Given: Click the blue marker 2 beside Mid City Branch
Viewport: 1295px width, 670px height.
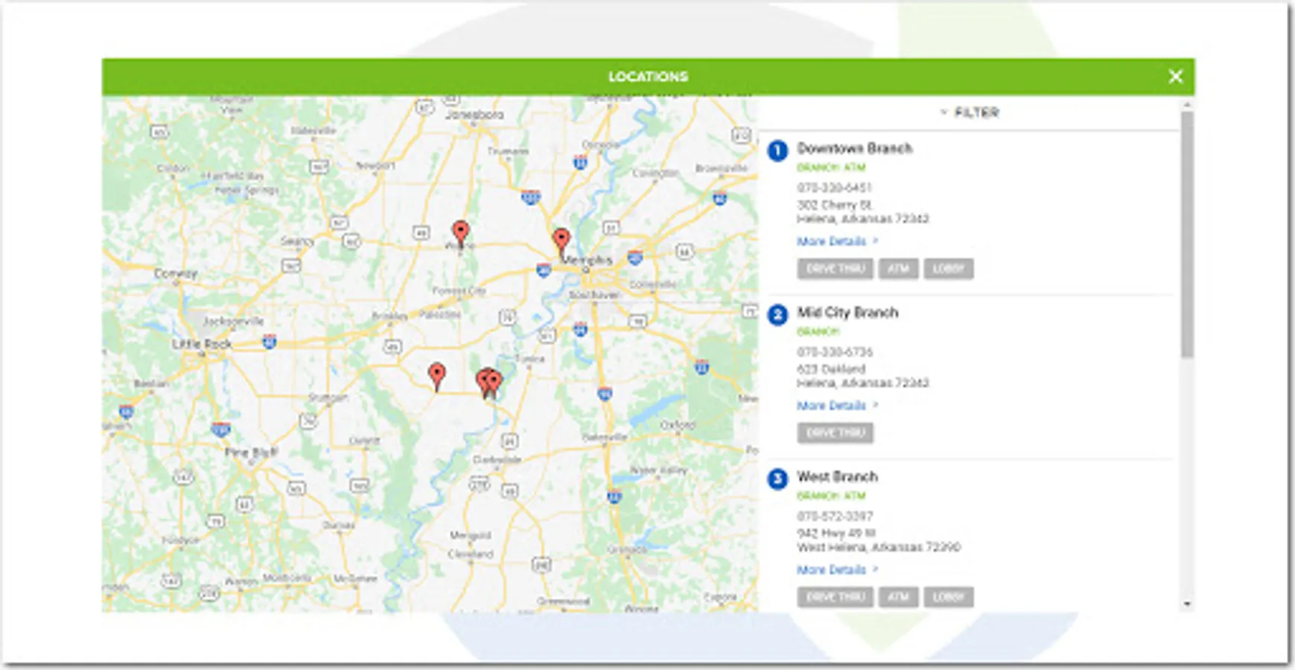Looking at the screenshot, I should click(x=777, y=314).
